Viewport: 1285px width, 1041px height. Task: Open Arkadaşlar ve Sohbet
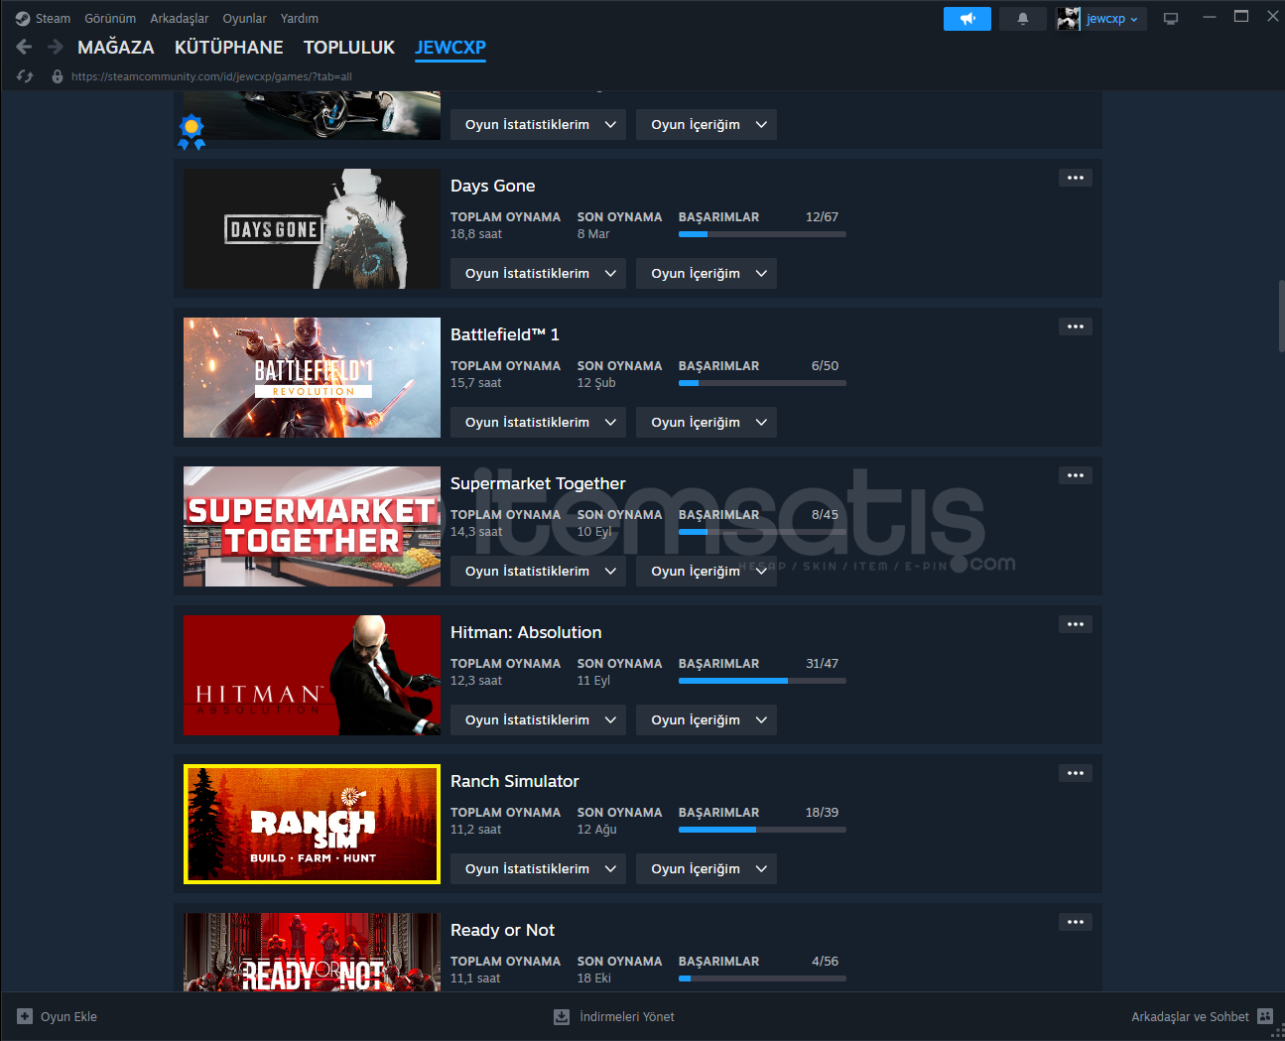[x=1202, y=1016]
